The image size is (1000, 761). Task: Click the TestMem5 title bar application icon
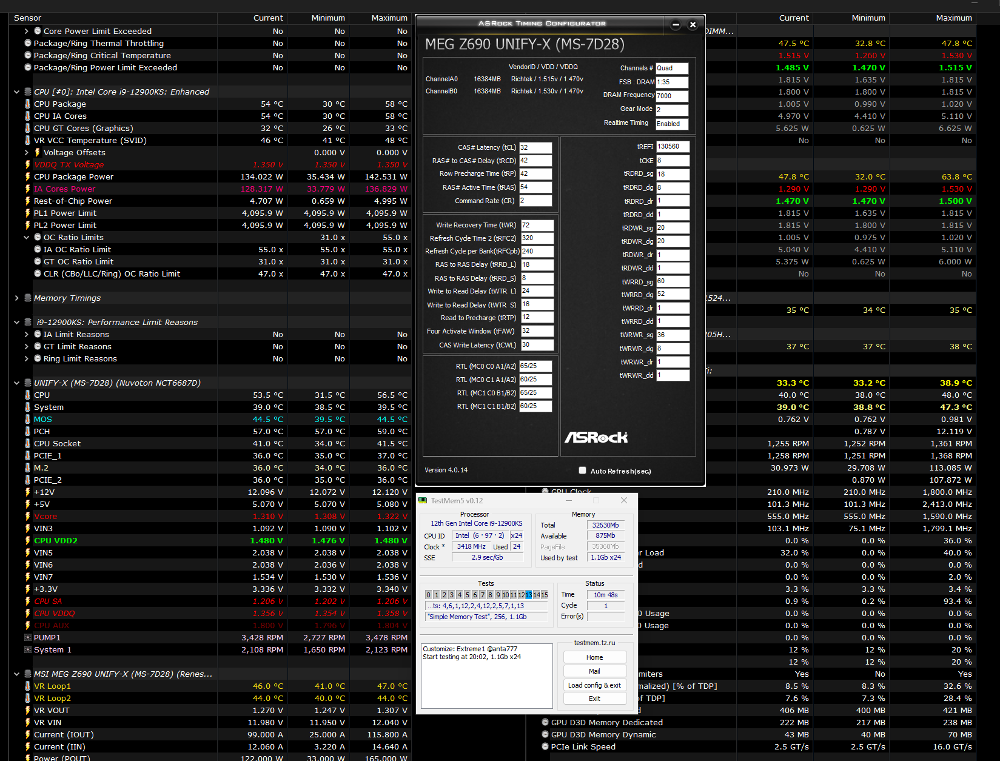click(x=423, y=500)
